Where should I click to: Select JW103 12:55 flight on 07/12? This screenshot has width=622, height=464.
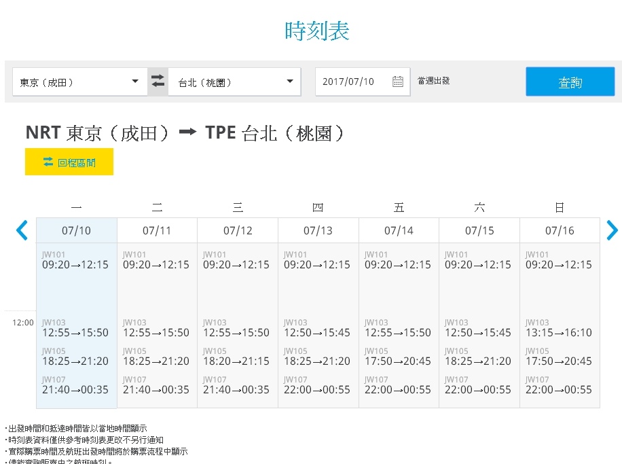coord(236,328)
